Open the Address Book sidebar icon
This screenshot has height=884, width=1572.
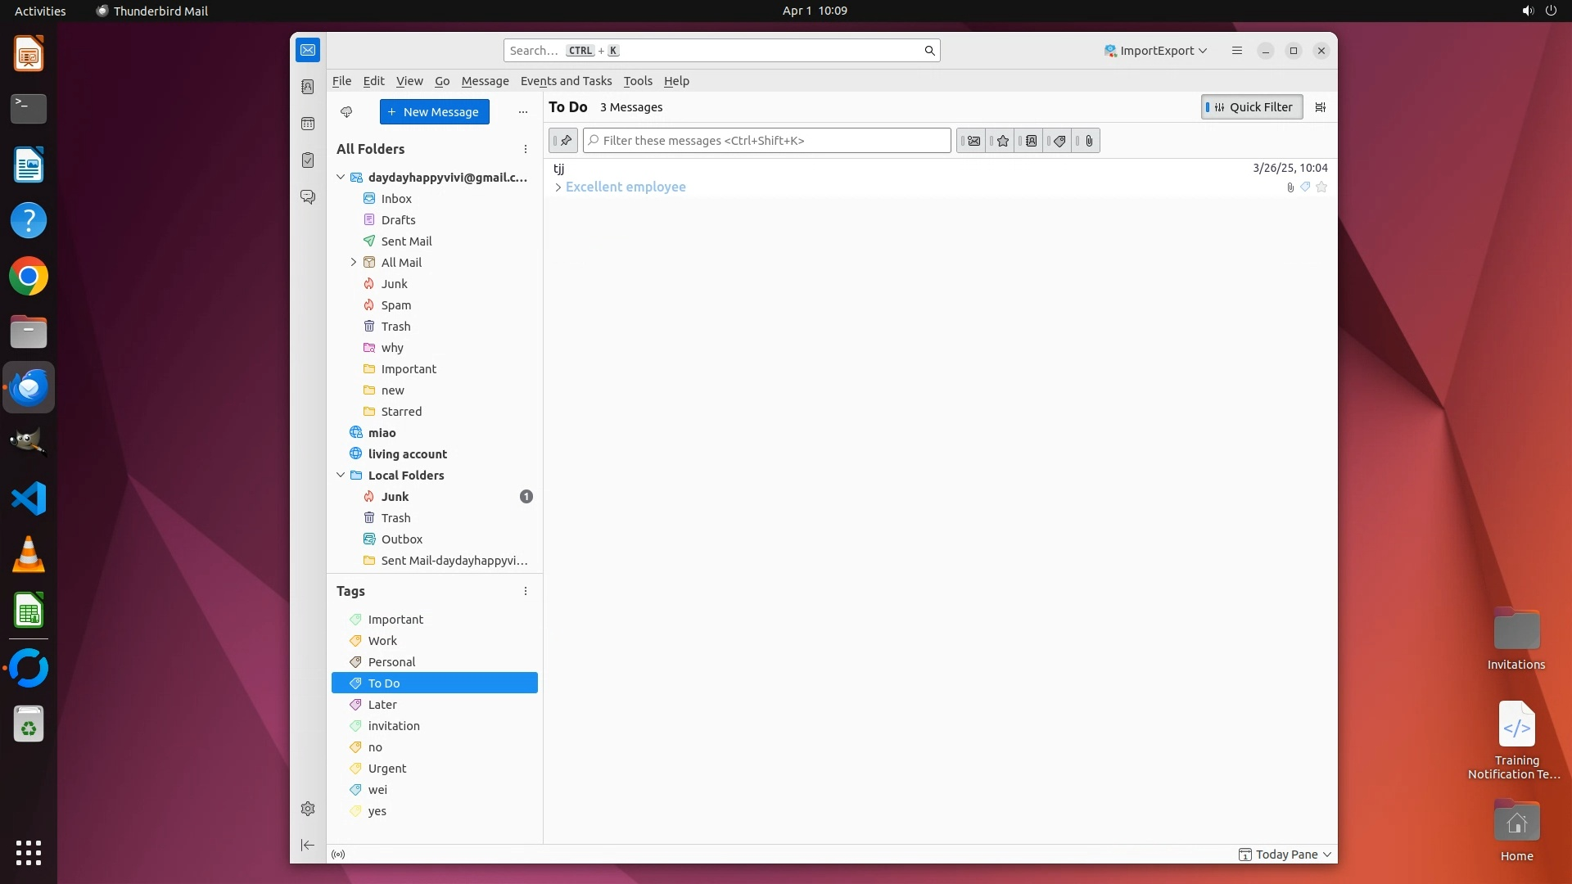click(x=308, y=87)
